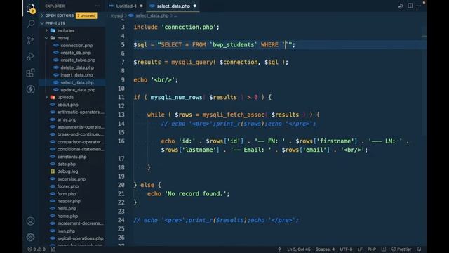The width and height of the screenshot is (449, 253).
Task: Click the run file icon in editor toolbar
Action: click(x=401, y=6)
